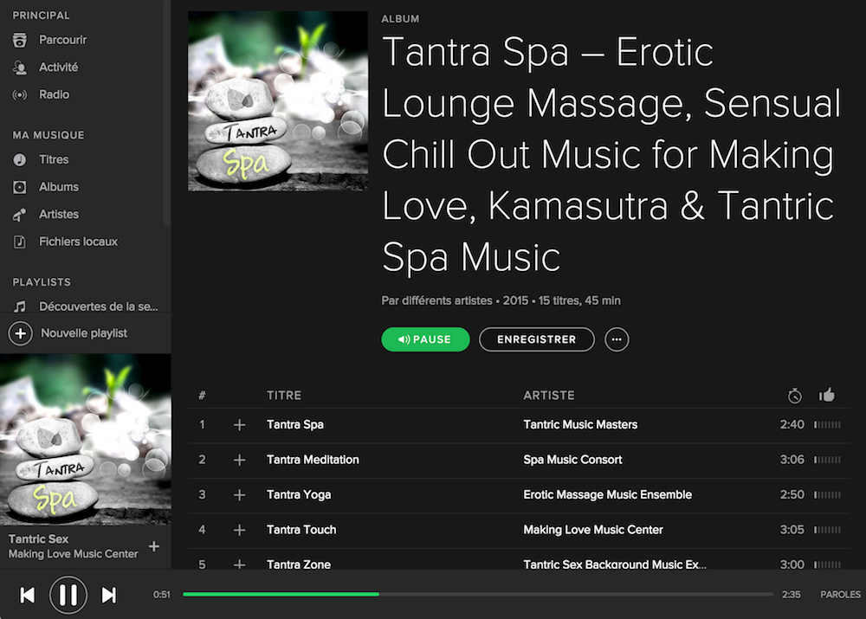This screenshot has height=619, width=866.
Task: Select the Tantra Meditation track title
Action: [x=313, y=460]
